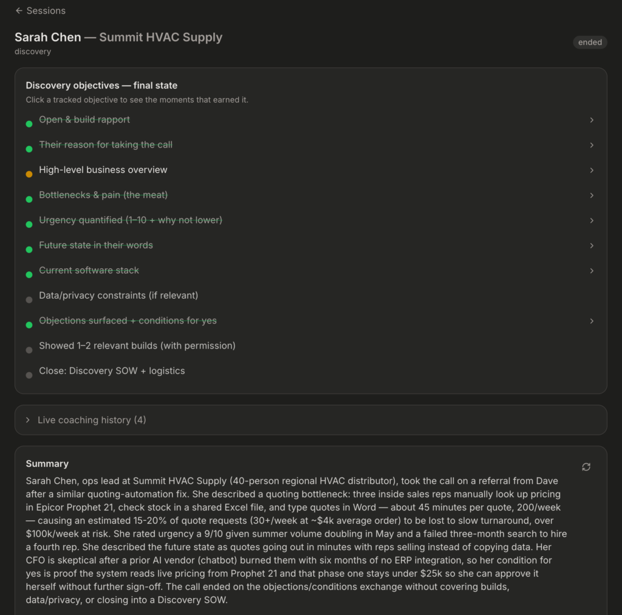Expand chevron for 'Objections surfaced' row
This screenshot has height=615, width=622.
(x=592, y=321)
